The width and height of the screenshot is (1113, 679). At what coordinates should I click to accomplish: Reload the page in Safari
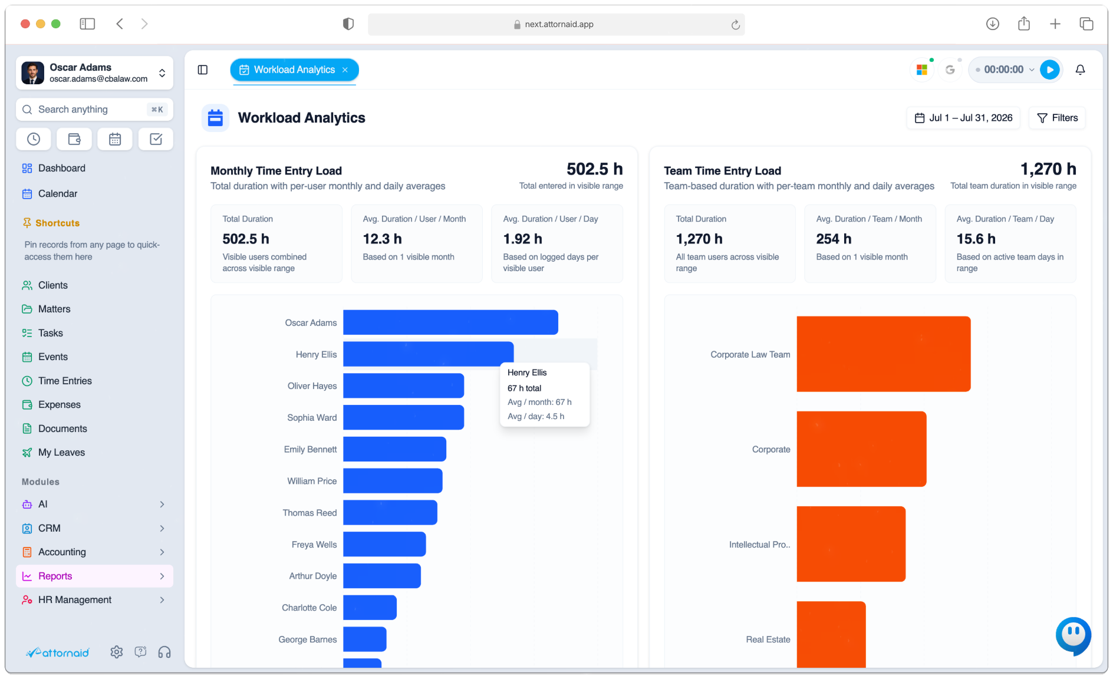point(735,25)
